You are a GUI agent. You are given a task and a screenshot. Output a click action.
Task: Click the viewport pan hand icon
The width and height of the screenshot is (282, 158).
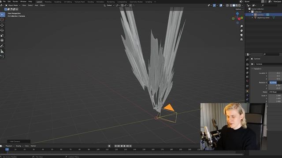coord(241,31)
